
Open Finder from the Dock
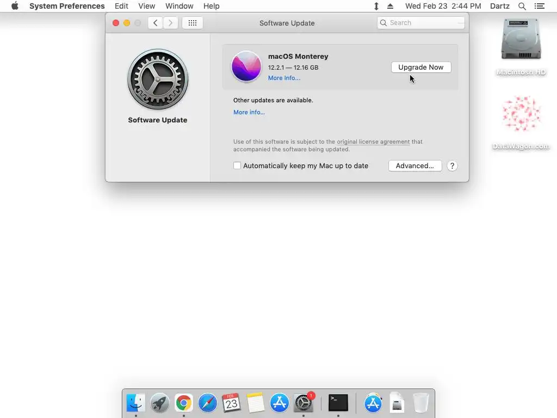pyautogui.click(x=135, y=403)
